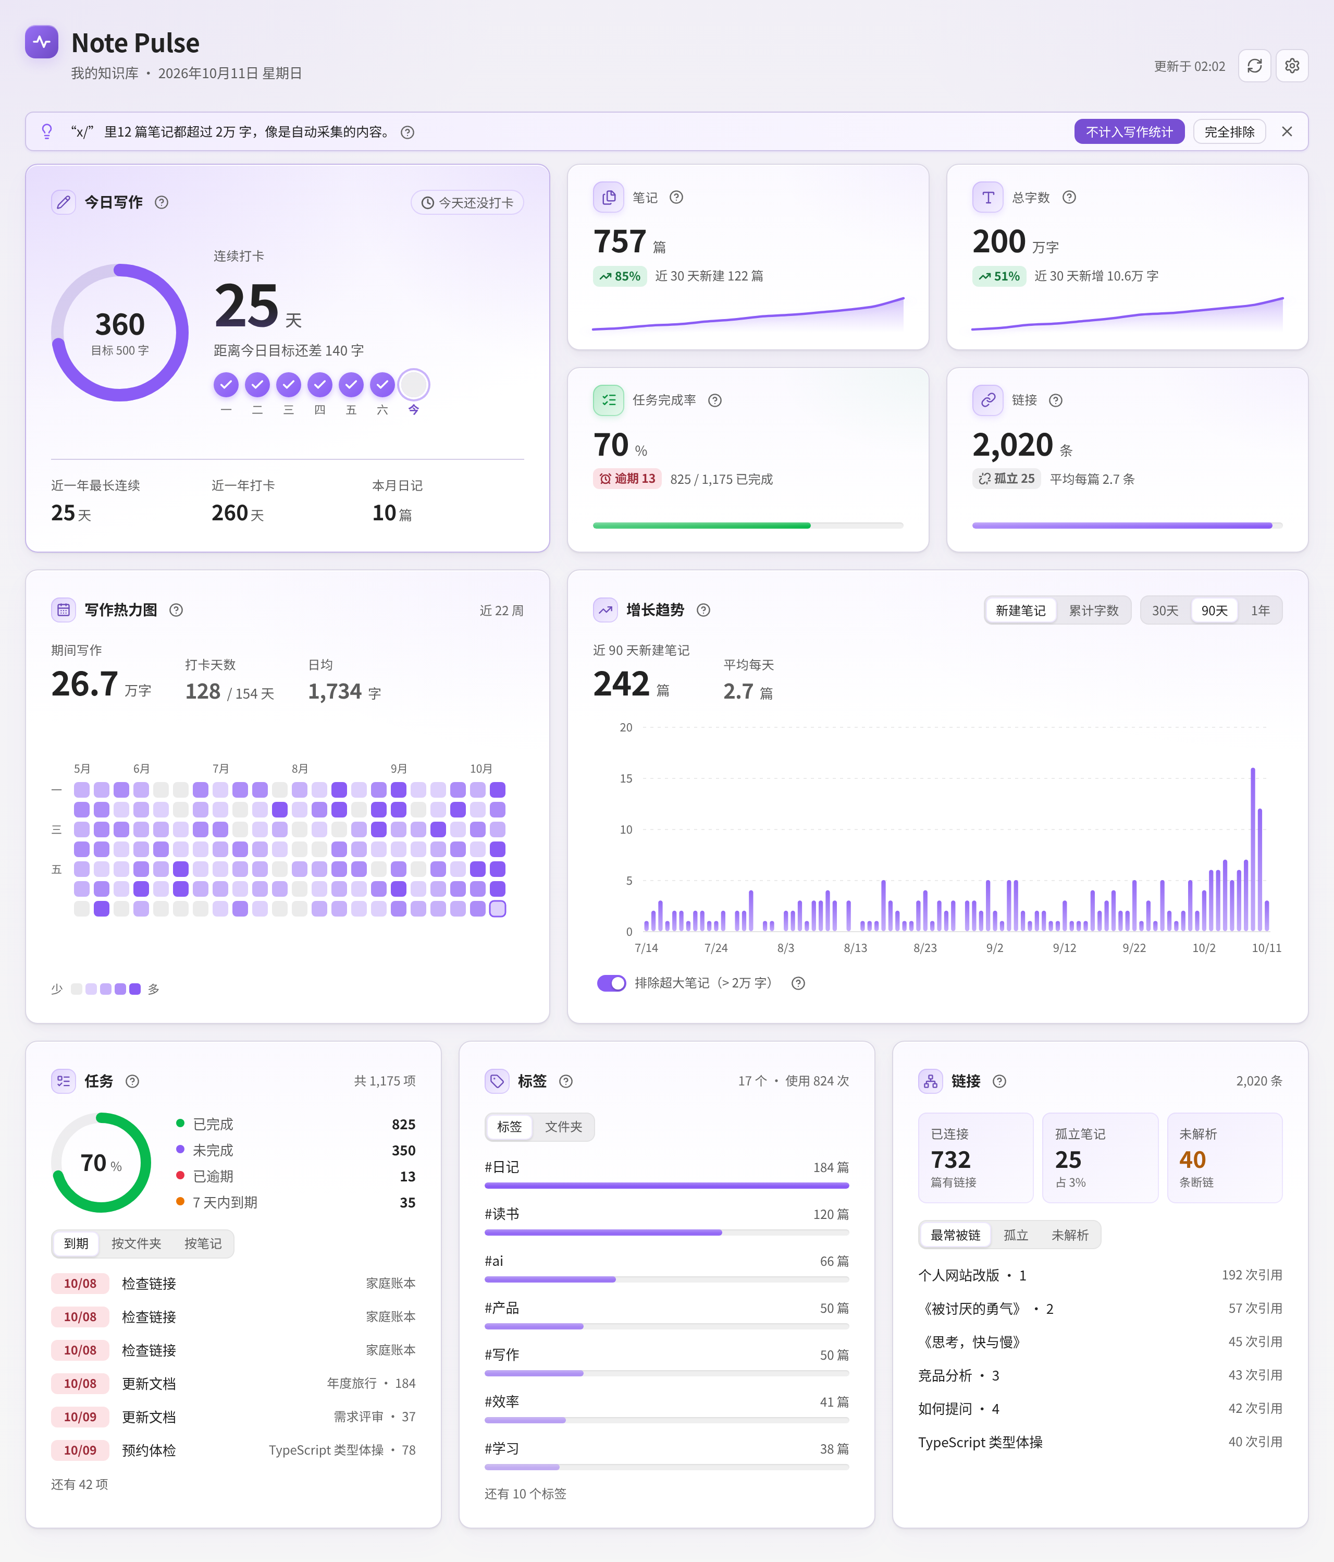The width and height of the screenshot is (1334, 1562).
Task: Open help next to 链接 panel title
Action: [999, 1081]
